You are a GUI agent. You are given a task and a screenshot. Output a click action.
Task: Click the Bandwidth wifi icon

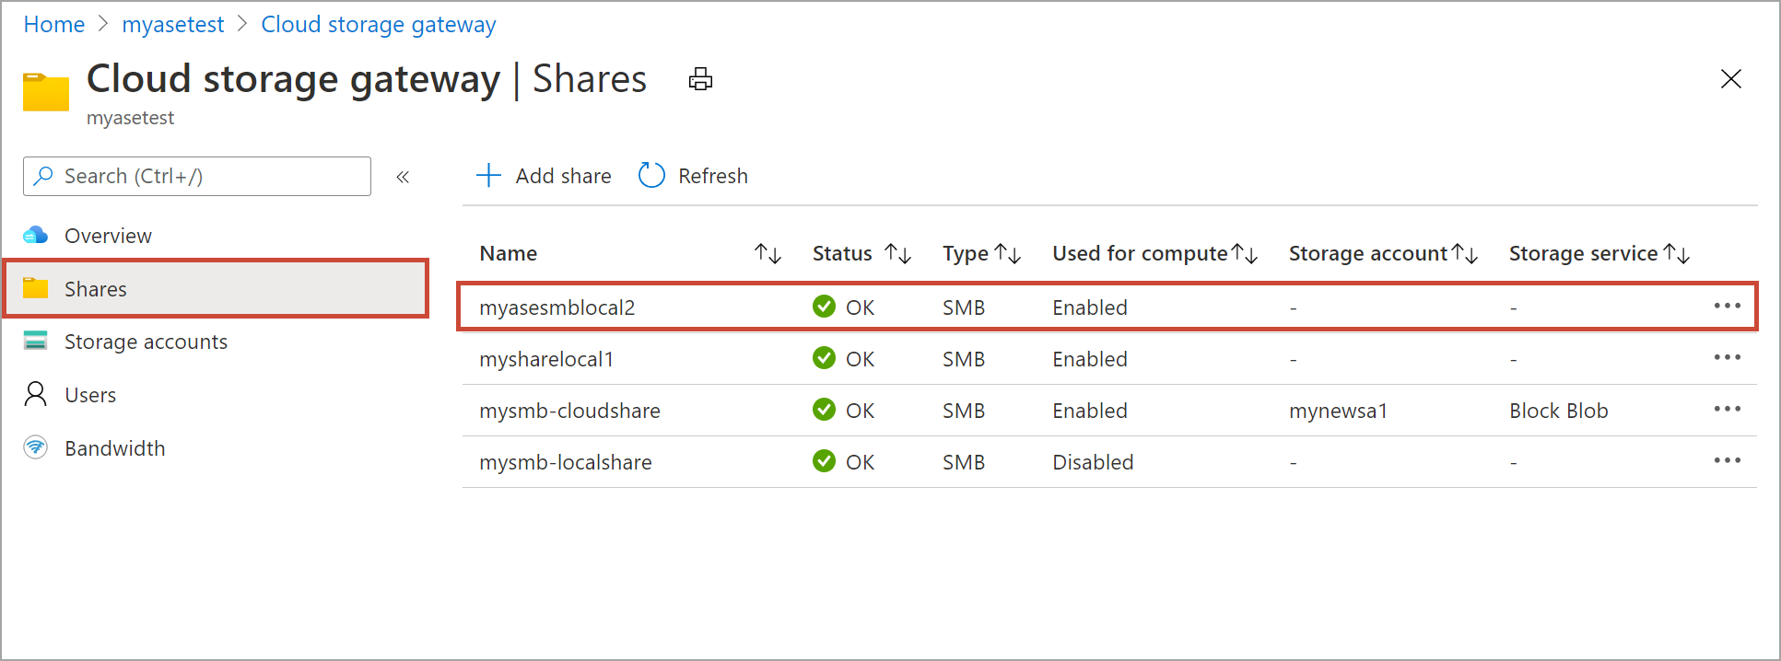click(x=35, y=447)
